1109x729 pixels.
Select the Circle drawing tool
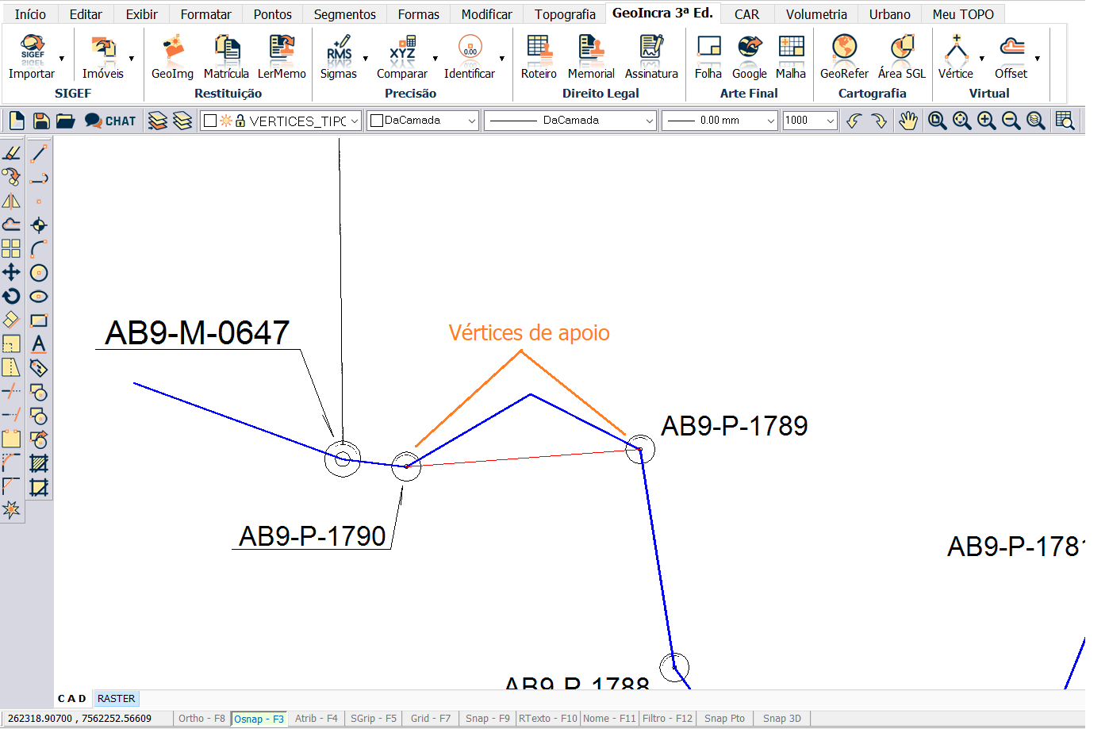(x=39, y=273)
